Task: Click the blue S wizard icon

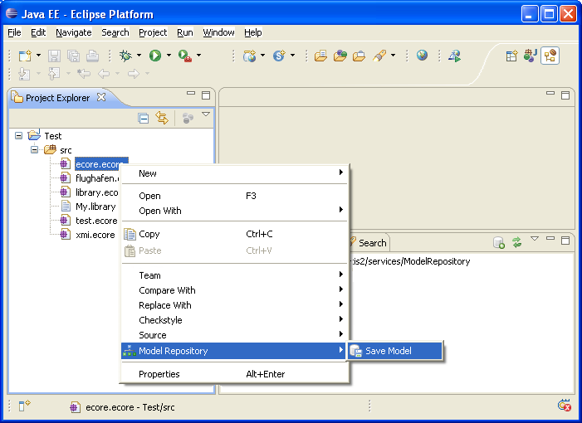Action: 279,56
